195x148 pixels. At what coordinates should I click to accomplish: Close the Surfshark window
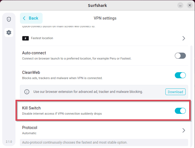pos(189,5)
